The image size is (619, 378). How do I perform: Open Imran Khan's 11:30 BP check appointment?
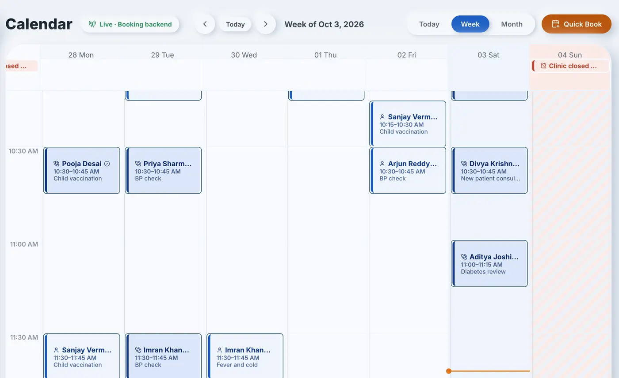[x=163, y=356]
